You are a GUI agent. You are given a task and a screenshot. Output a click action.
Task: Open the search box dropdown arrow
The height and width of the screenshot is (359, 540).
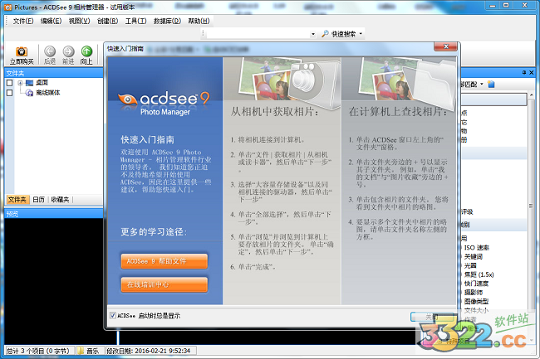[313, 34]
